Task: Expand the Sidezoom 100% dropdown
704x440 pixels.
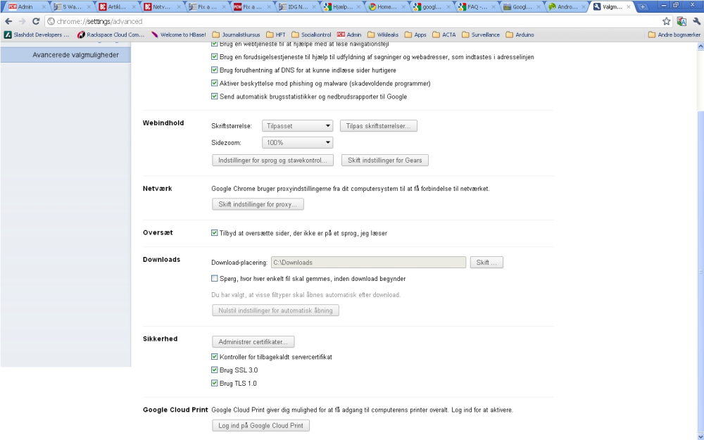Action: pyautogui.click(x=297, y=142)
